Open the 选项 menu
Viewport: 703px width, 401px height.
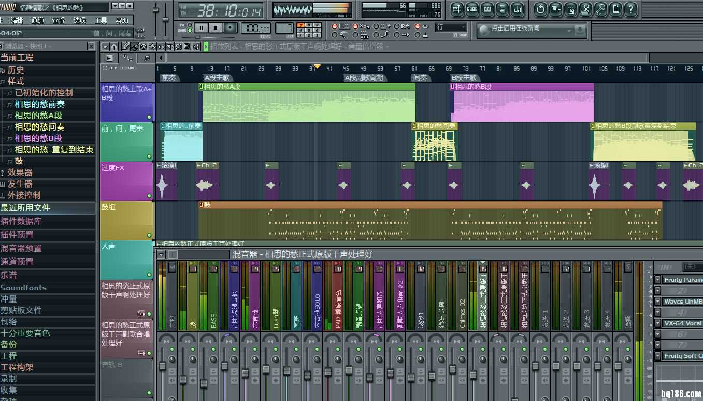(79, 21)
